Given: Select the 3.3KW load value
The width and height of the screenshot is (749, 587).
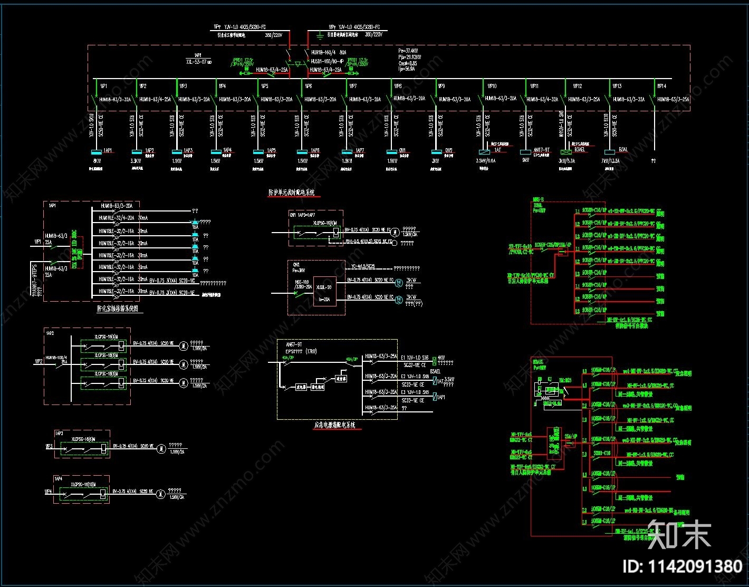Looking at the screenshot, I should [x=135, y=160].
